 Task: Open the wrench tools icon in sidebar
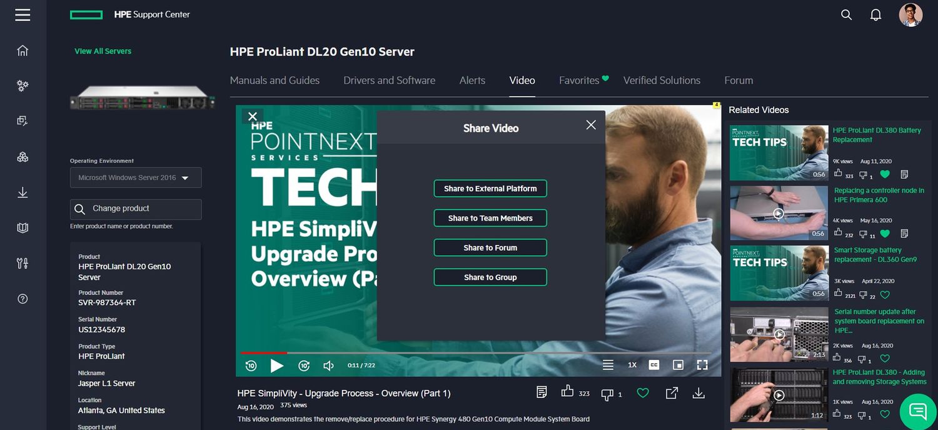[x=23, y=263]
